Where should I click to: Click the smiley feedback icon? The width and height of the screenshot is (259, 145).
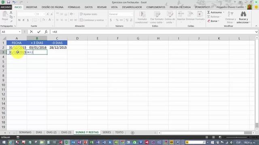click(x=256, y=7)
